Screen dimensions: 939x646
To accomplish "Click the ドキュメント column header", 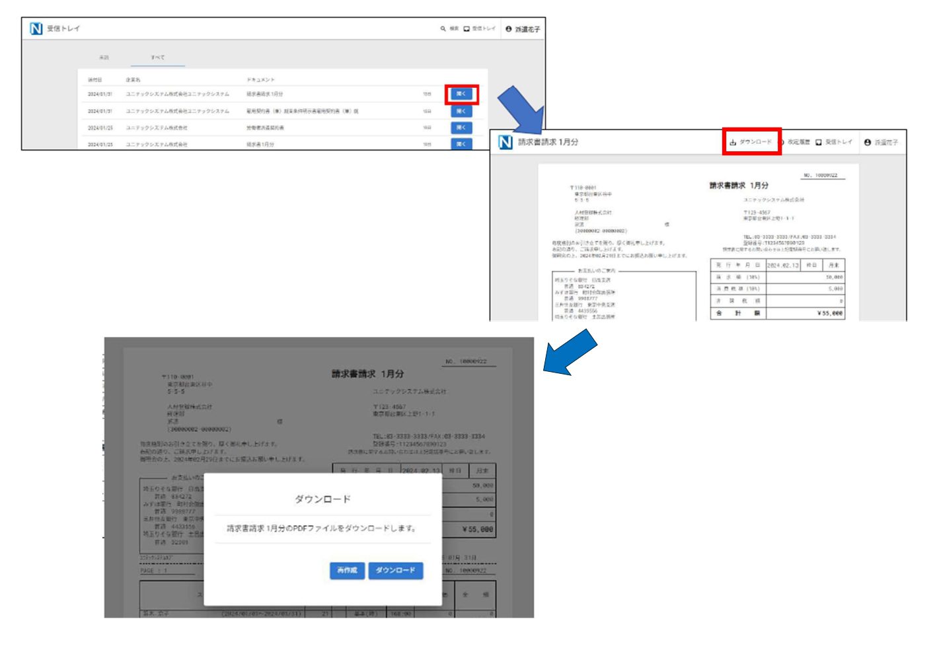I will click(x=260, y=80).
